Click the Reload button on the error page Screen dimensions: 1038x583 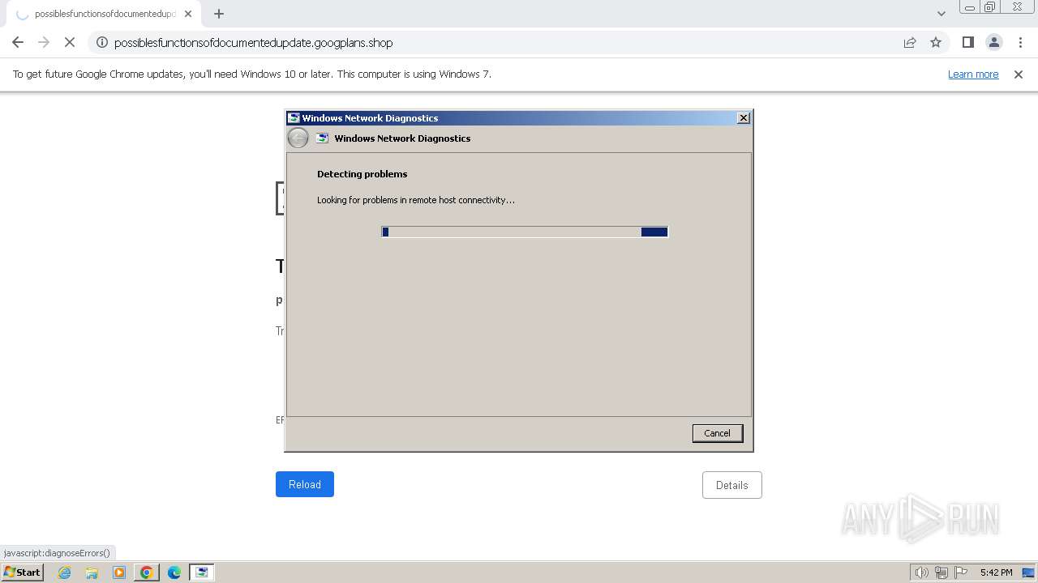click(x=305, y=484)
